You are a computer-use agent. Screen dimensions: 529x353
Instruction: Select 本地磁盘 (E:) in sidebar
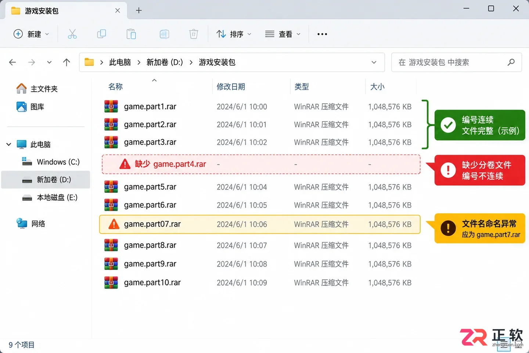50,197
